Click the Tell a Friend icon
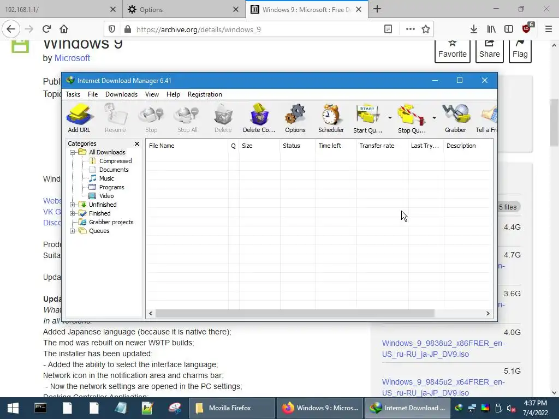 [x=486, y=118]
